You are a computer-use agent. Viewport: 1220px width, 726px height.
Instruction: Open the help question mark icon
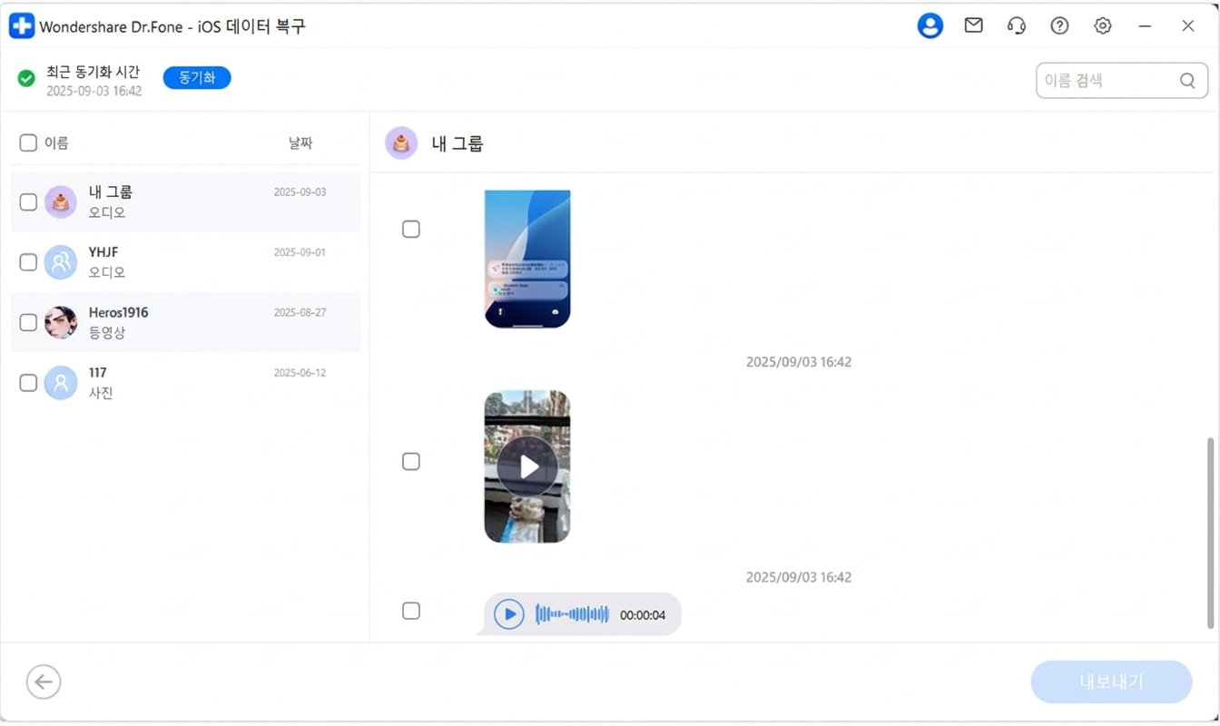pos(1059,25)
